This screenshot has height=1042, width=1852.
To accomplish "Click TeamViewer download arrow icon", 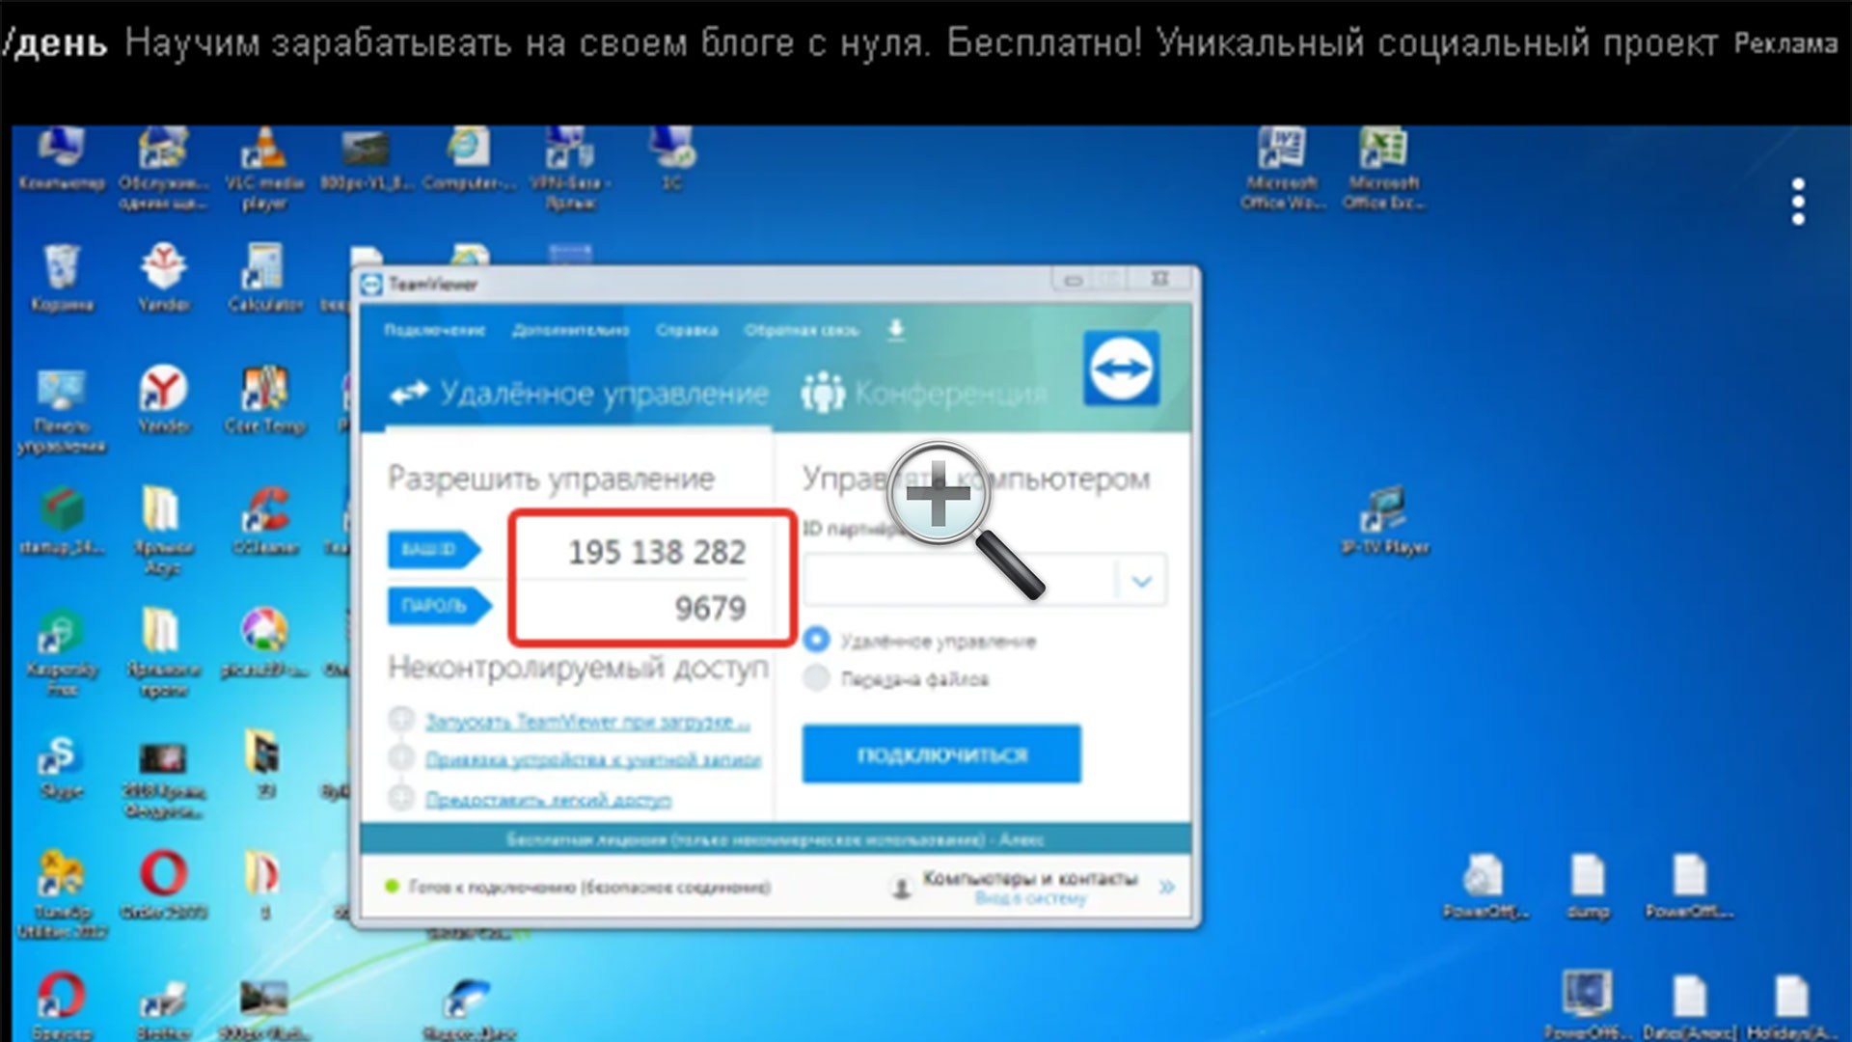I will click(x=896, y=330).
